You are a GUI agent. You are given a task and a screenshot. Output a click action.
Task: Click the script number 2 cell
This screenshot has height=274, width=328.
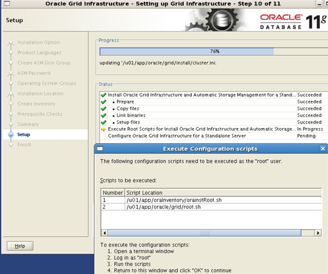pyautogui.click(x=113, y=207)
